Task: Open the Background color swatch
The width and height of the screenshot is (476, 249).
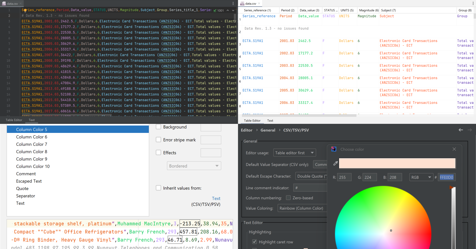Action: 211,127
